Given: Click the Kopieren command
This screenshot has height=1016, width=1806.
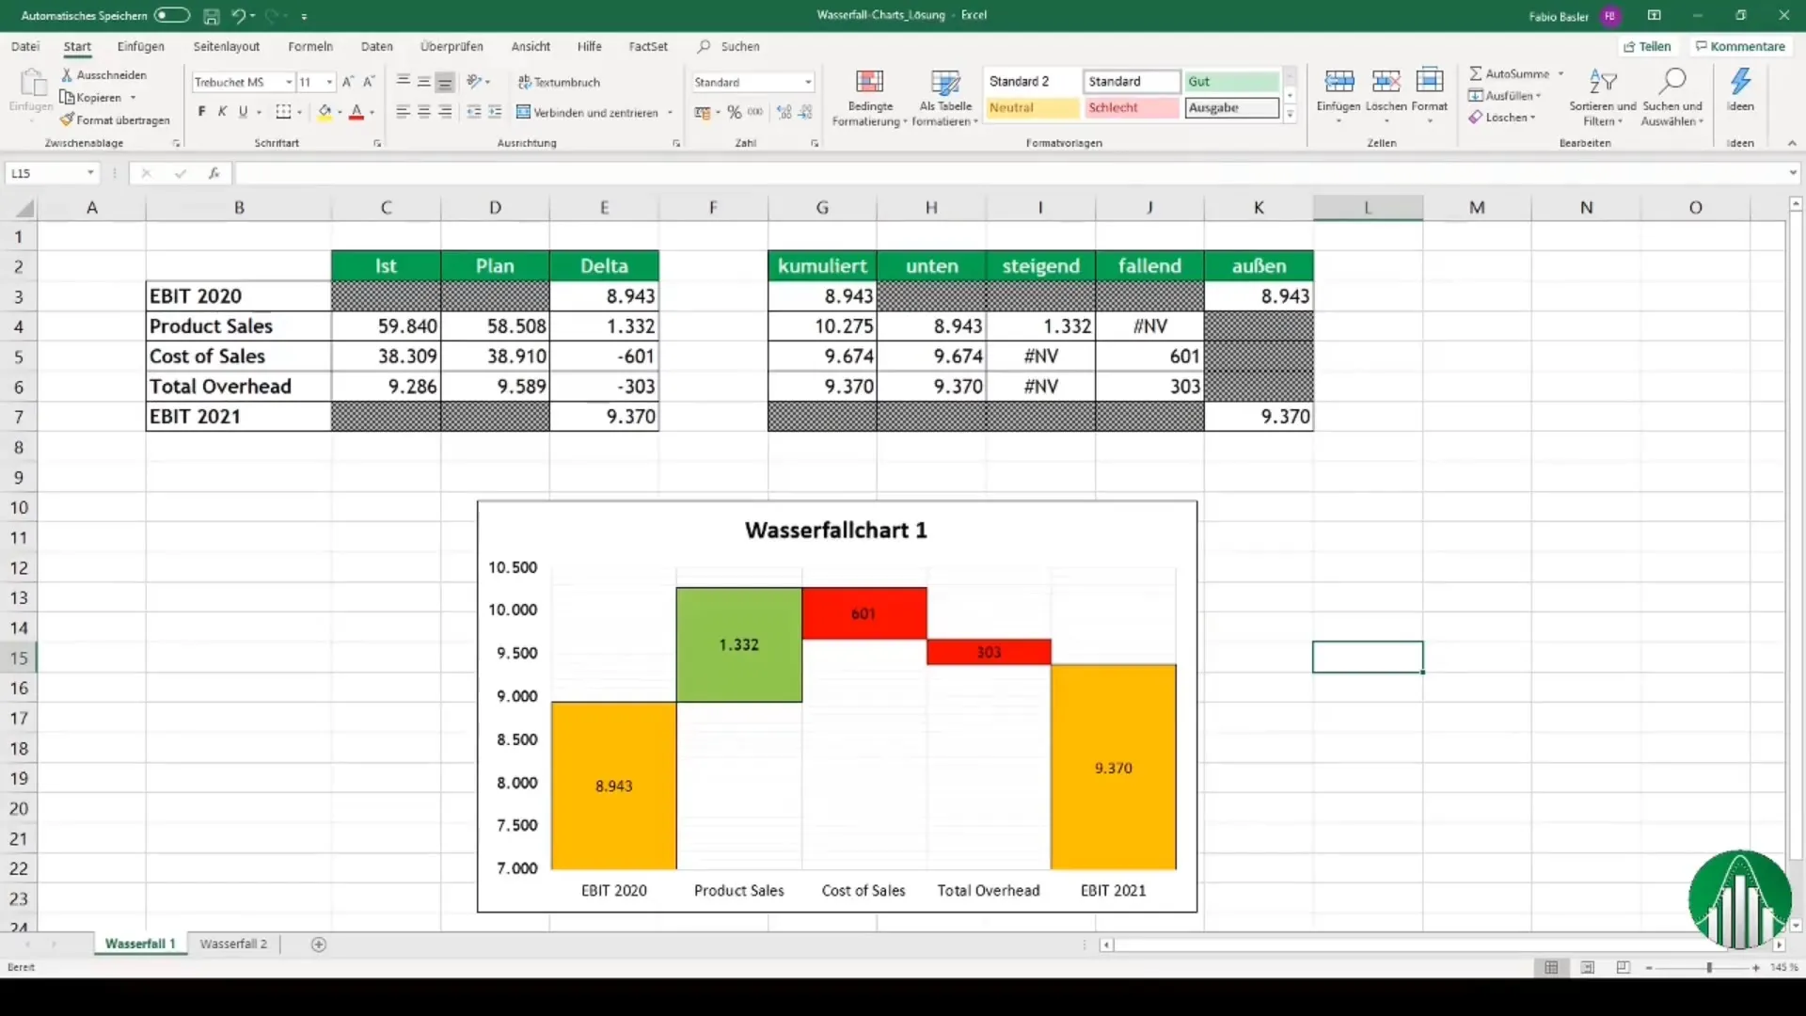Looking at the screenshot, I should 91,97.
